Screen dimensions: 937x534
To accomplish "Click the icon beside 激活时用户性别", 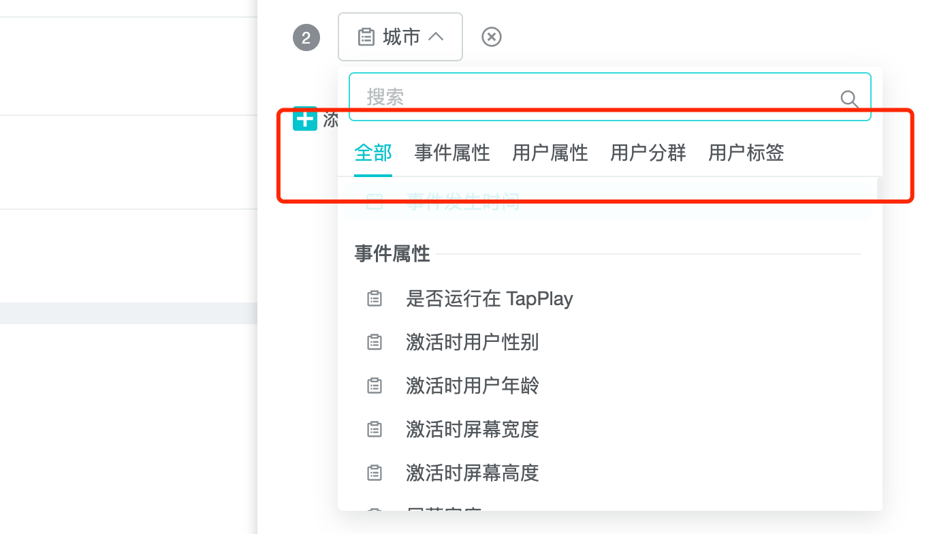I will coord(375,342).
